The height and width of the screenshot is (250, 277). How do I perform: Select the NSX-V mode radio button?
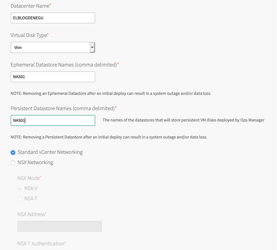point(20,189)
